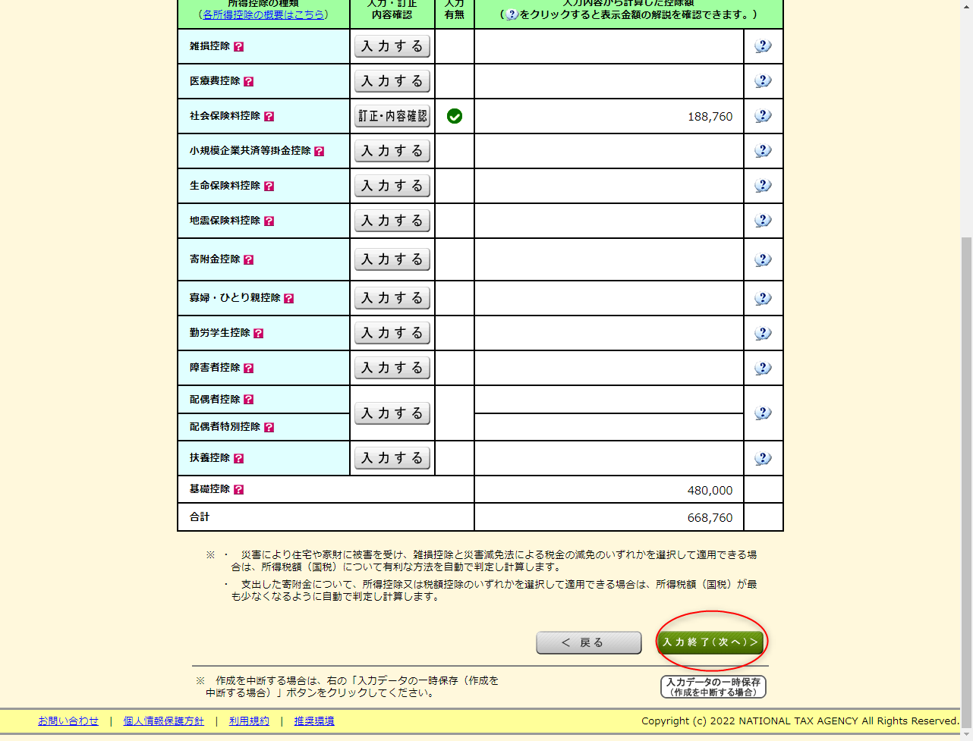Click 入力する button for 障害者控除
The height and width of the screenshot is (741, 973).
click(x=392, y=368)
